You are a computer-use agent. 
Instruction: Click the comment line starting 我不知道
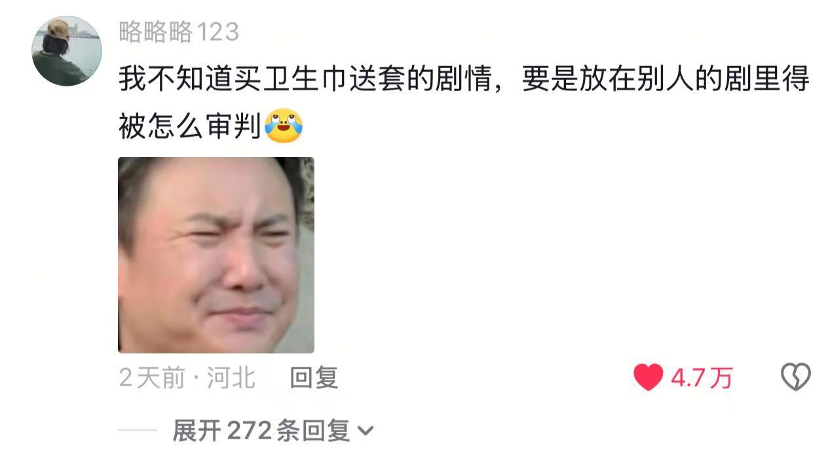pos(464,81)
